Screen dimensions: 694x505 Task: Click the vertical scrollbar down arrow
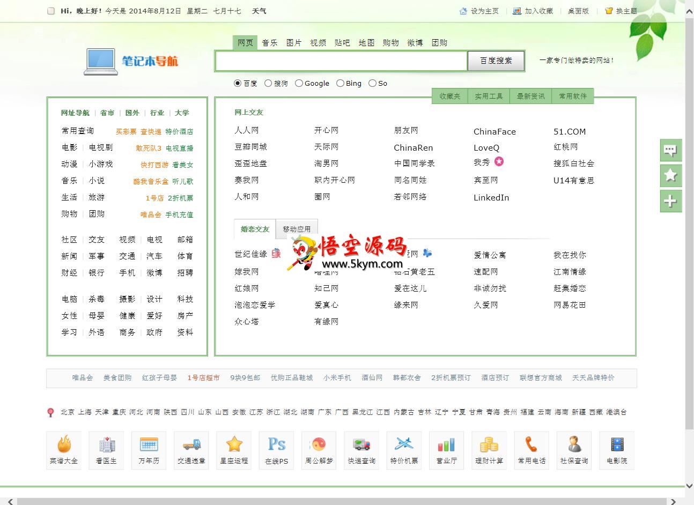point(689,486)
